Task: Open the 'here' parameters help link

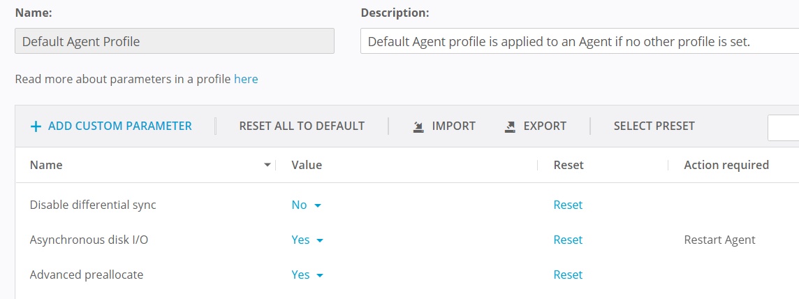Action: (246, 80)
